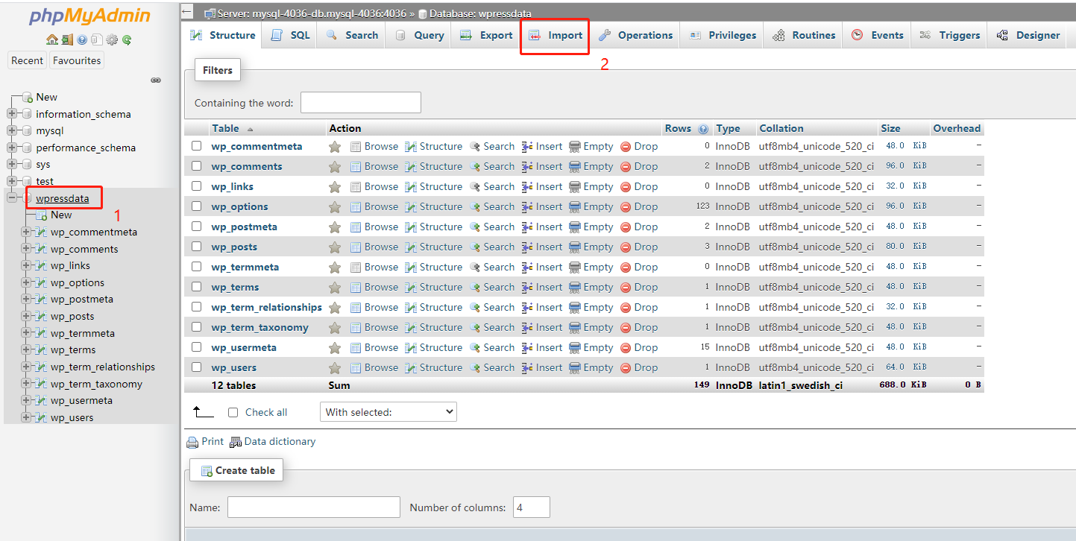Open the Data dictionary link

(x=280, y=441)
